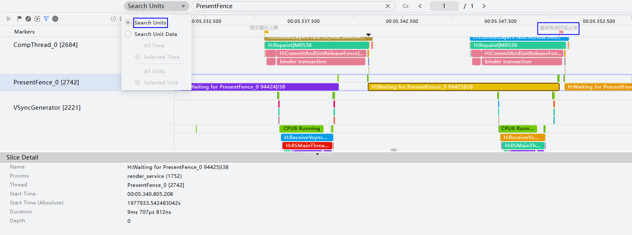This screenshot has height=235, width=632.
Task: Click the first H:CommitAndGetReleaseFence slice
Action: 322,53
